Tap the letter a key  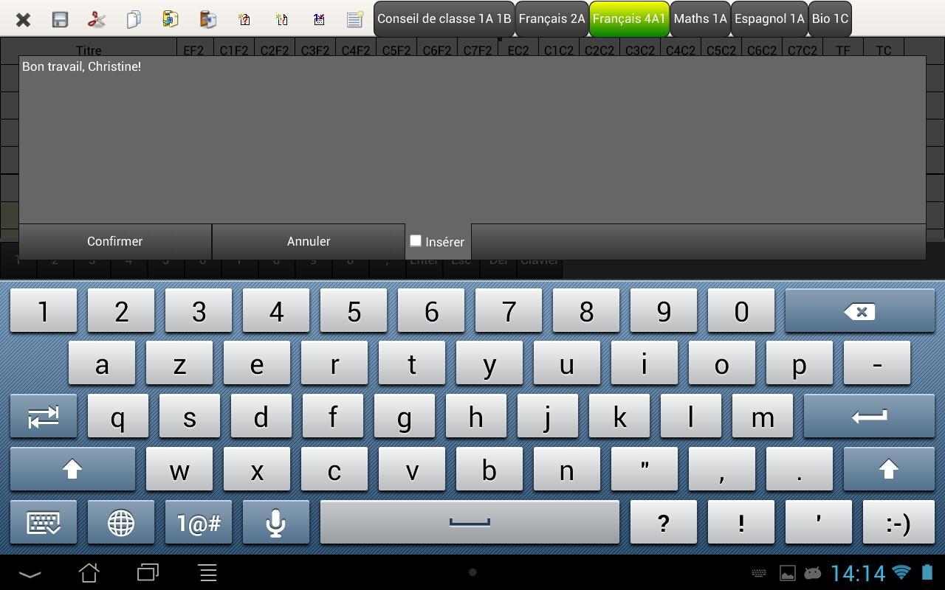102,363
